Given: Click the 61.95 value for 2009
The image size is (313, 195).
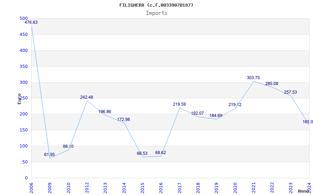Looking at the screenshot, I should [49, 155].
